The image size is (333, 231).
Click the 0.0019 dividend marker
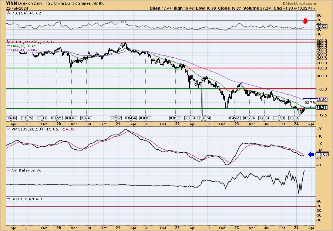tap(145, 118)
